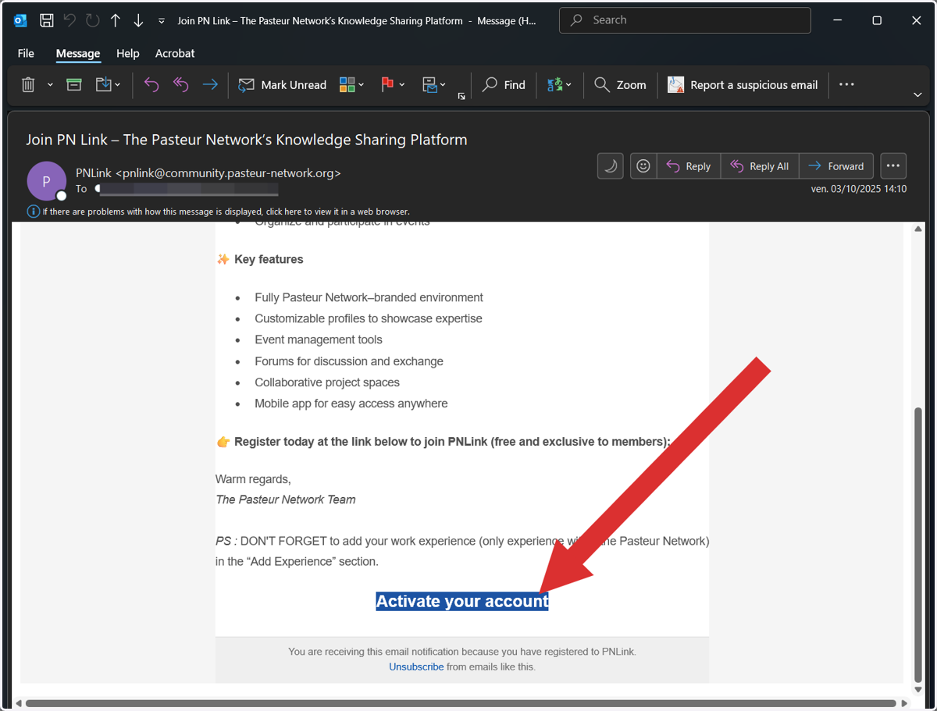
Task: Report a suspicious email
Action: click(x=743, y=85)
